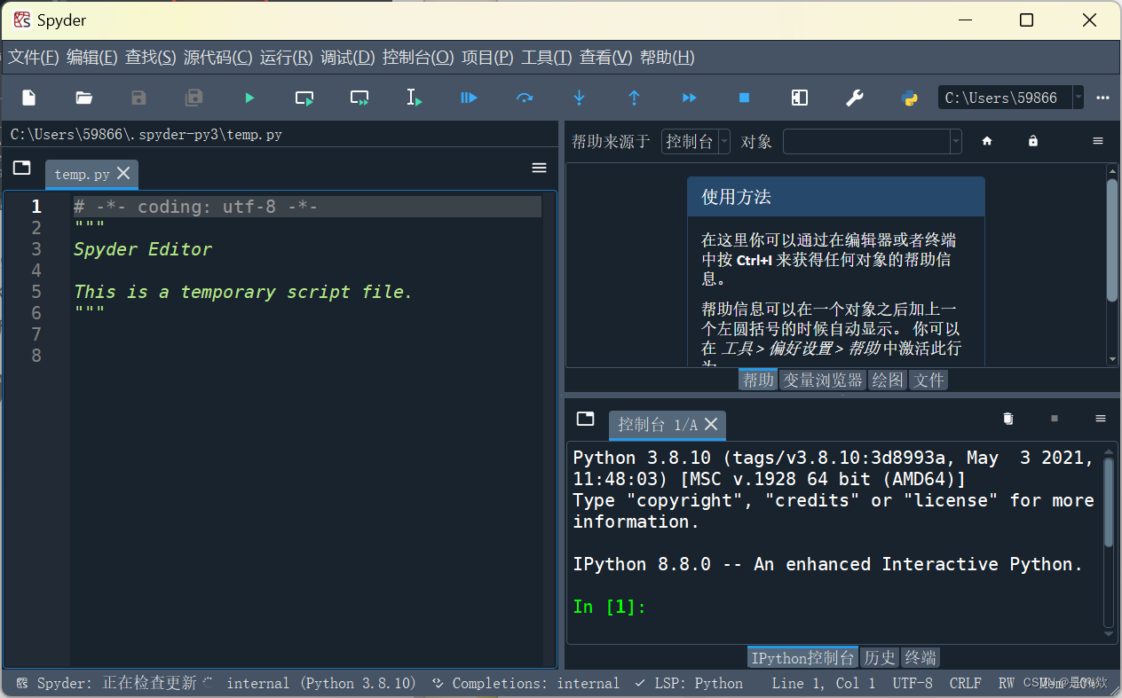
Task: Open the editor options hamburger menu
Action: pyautogui.click(x=539, y=168)
